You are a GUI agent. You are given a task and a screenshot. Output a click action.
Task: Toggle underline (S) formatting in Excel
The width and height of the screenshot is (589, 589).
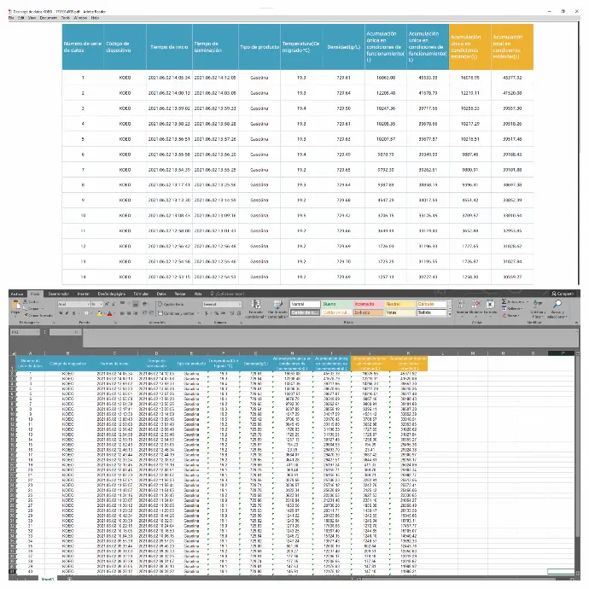pos(73,313)
